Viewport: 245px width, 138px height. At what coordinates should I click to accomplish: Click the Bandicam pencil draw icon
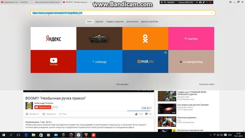coord(204,2)
